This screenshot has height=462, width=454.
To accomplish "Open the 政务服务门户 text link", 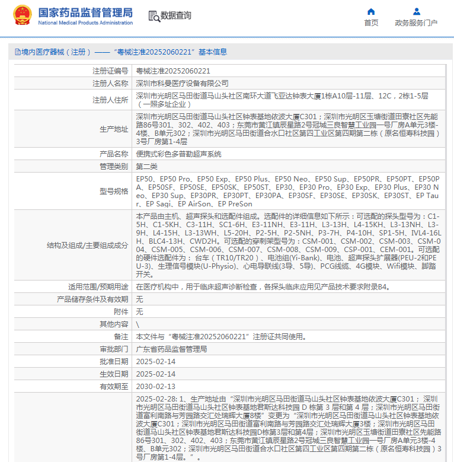I will click(416, 23).
